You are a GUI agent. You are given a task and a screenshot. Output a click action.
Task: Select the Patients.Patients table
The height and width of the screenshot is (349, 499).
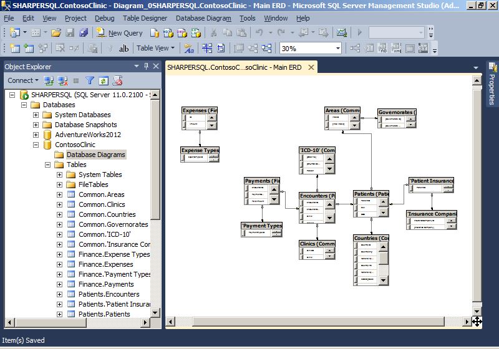[x=104, y=314]
